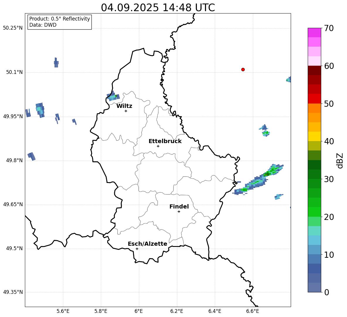Click the Ettelbruck station cross marker
This screenshot has height=317, width=347.
158,146
